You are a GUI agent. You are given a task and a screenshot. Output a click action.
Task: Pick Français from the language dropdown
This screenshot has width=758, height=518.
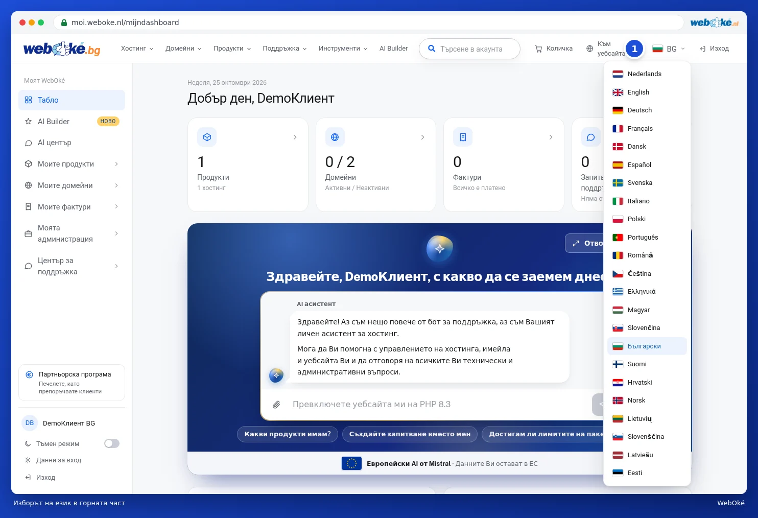pos(647,129)
